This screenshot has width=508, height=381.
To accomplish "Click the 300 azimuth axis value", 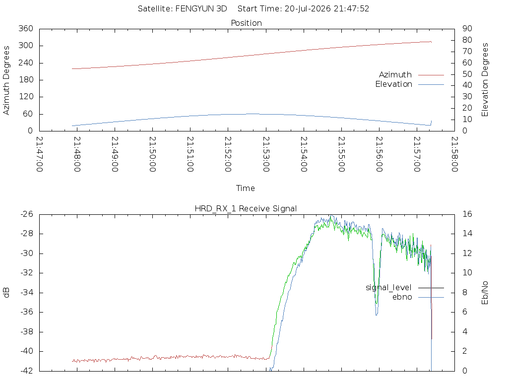I will [x=26, y=46].
